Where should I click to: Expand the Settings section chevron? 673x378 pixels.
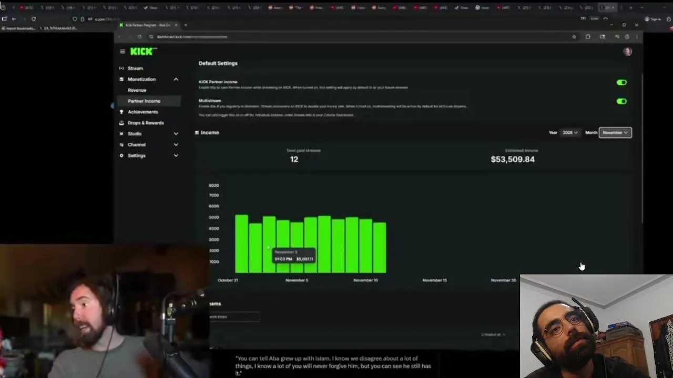176,155
